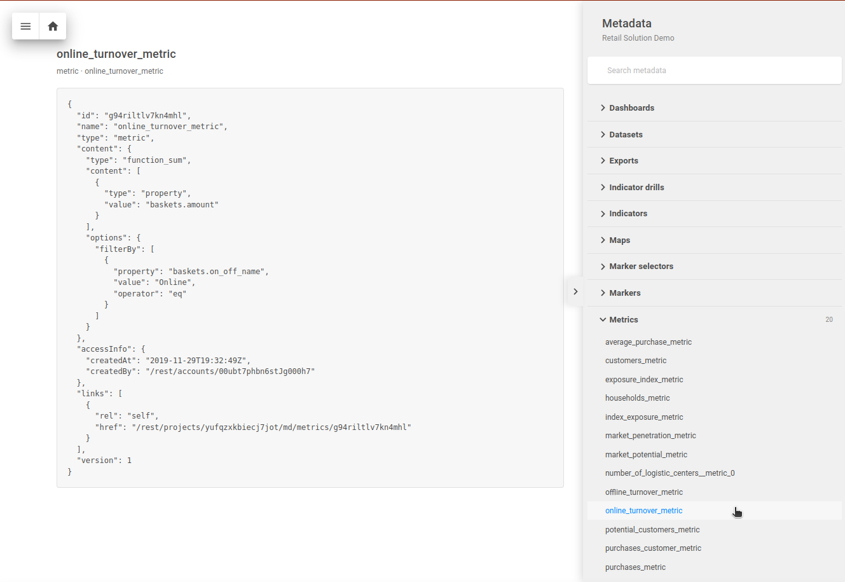845x582 pixels.
Task: Expand the Marker selectors section chevron
Action: pos(603,267)
